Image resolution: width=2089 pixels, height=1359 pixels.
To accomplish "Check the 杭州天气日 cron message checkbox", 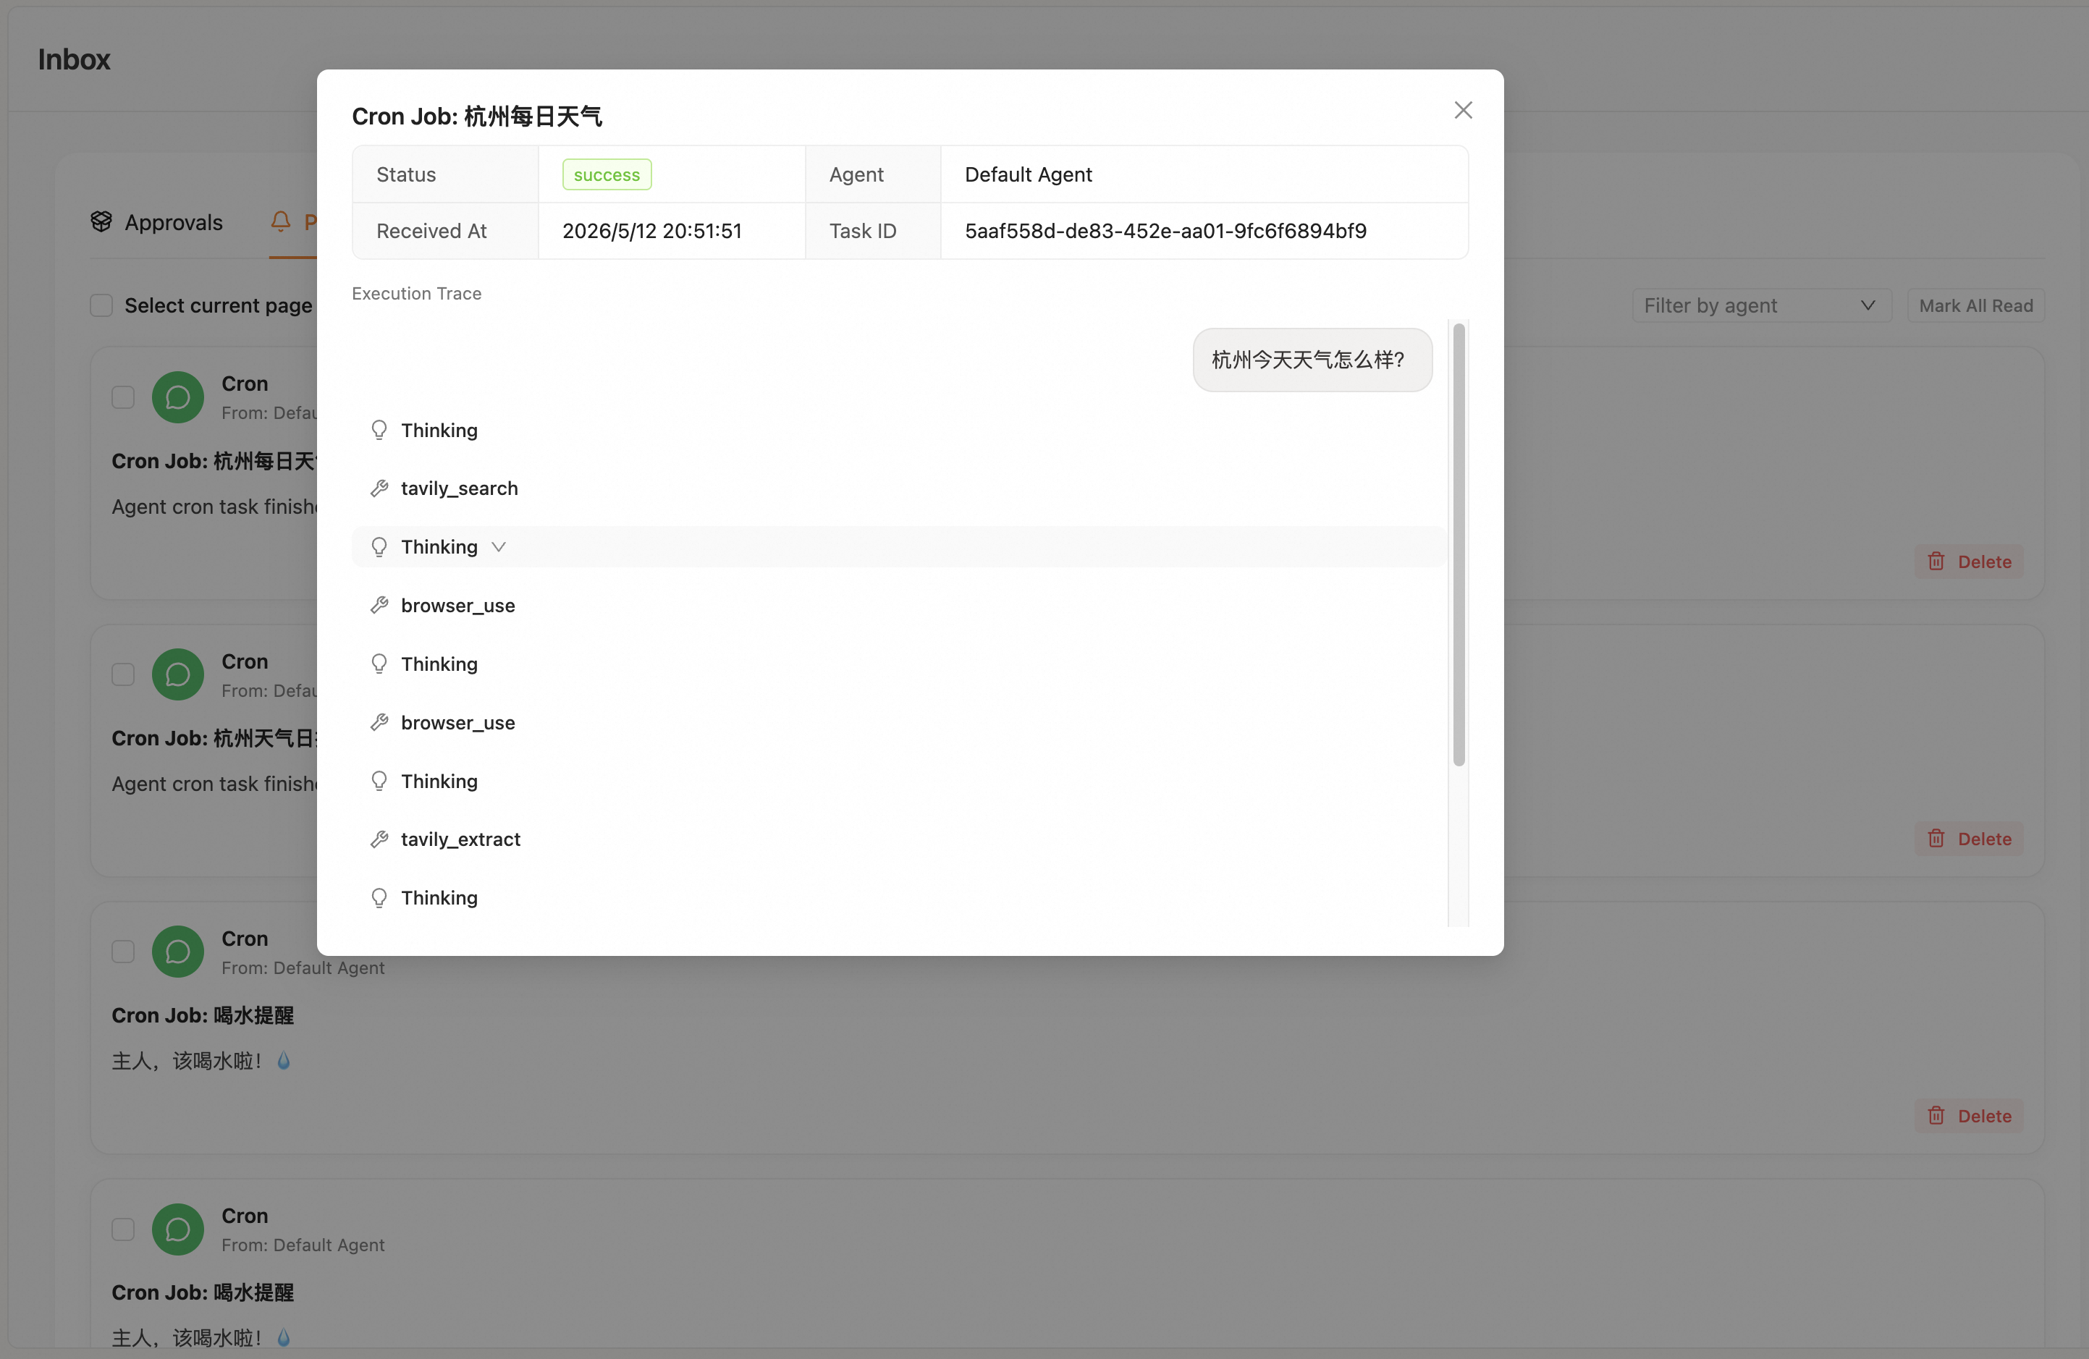I will click(x=123, y=674).
